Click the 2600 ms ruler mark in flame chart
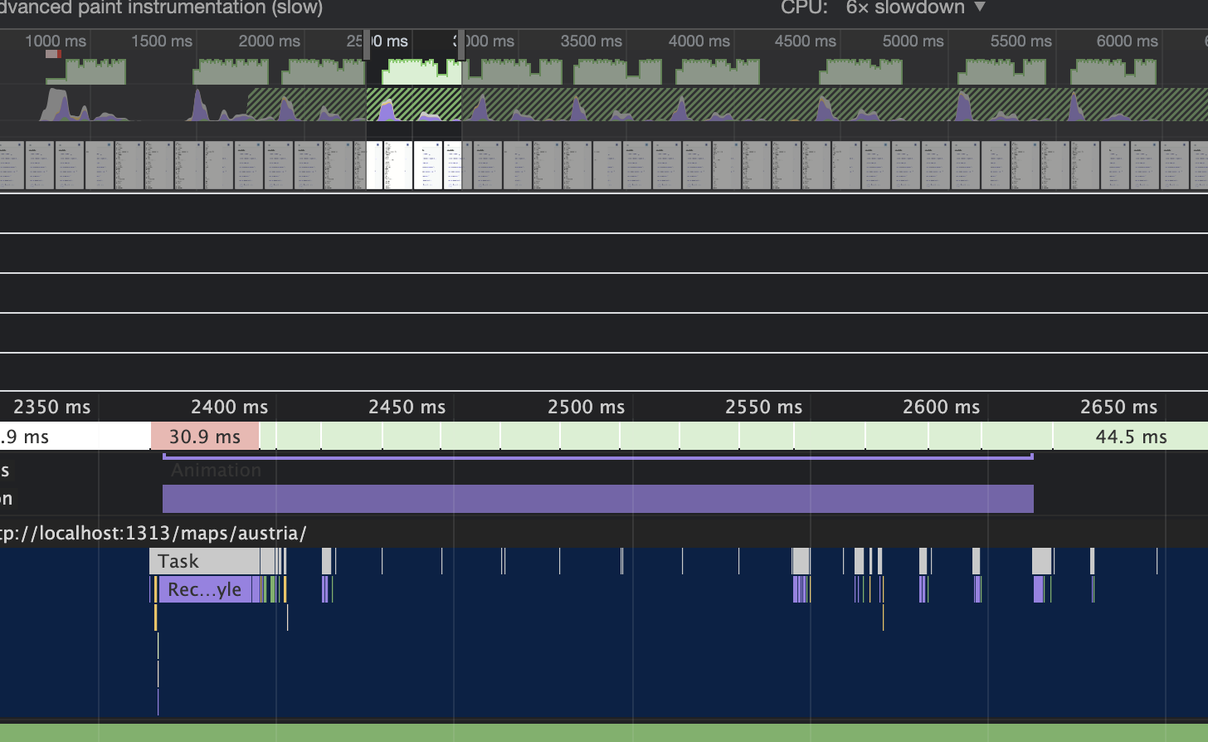 [x=941, y=408]
